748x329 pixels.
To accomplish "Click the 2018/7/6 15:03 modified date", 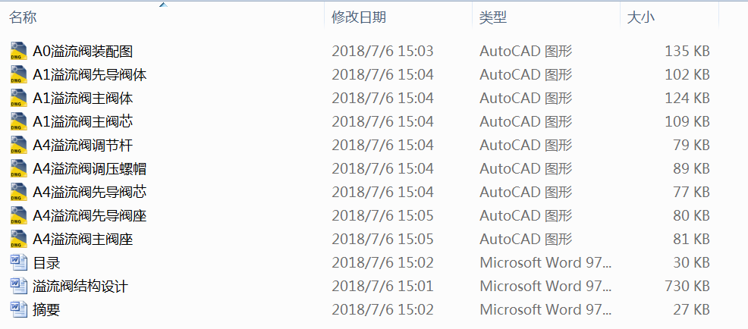I will [382, 51].
